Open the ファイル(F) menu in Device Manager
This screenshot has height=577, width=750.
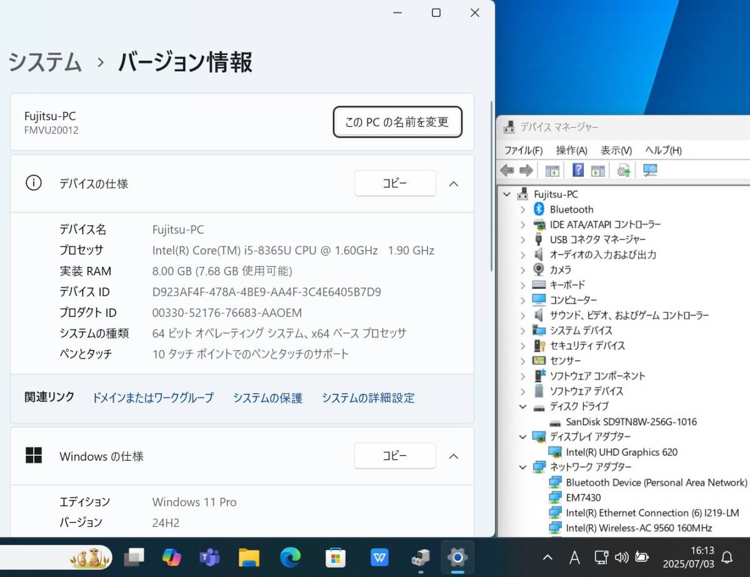[x=523, y=151]
